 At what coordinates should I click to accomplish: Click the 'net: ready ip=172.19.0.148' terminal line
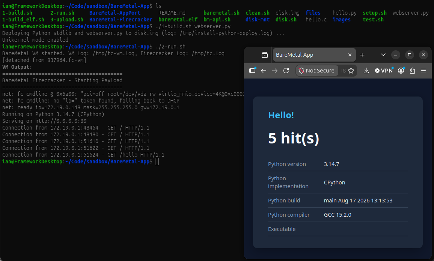click(91, 107)
